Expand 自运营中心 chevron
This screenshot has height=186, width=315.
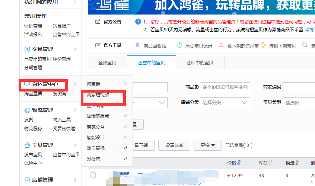(x=75, y=84)
